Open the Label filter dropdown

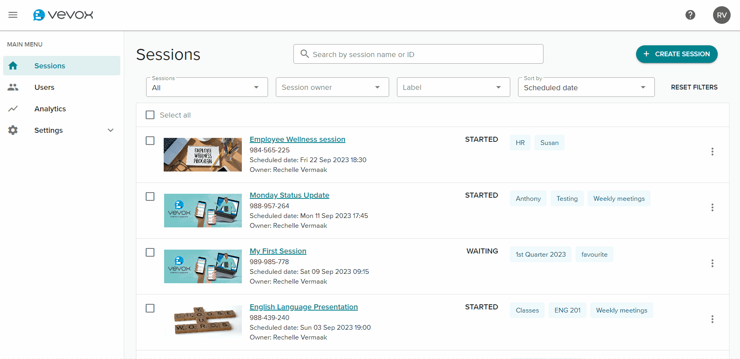coord(454,87)
